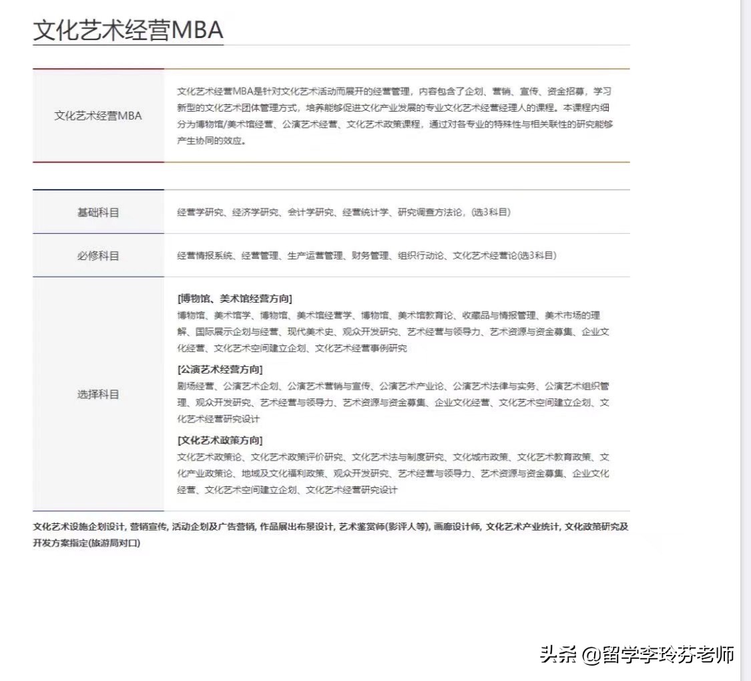
Task: Open the [公演艺术经营方向] section heading
Action: 221,368
